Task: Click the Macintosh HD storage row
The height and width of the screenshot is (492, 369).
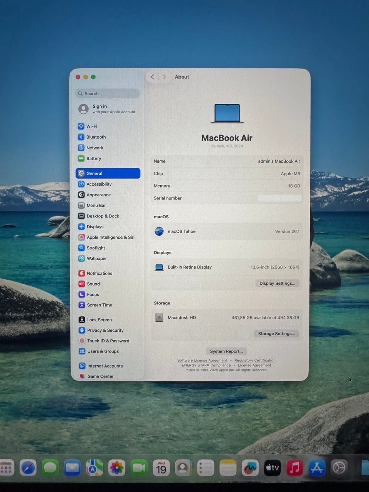Action: [x=227, y=317]
